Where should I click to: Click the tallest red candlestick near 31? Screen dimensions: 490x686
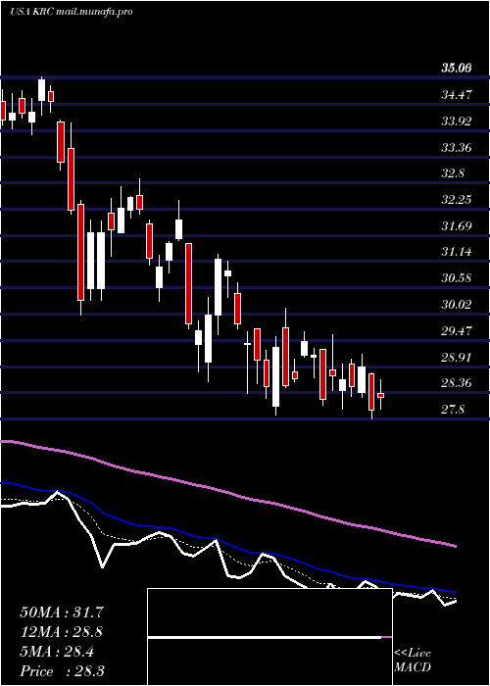81,253
